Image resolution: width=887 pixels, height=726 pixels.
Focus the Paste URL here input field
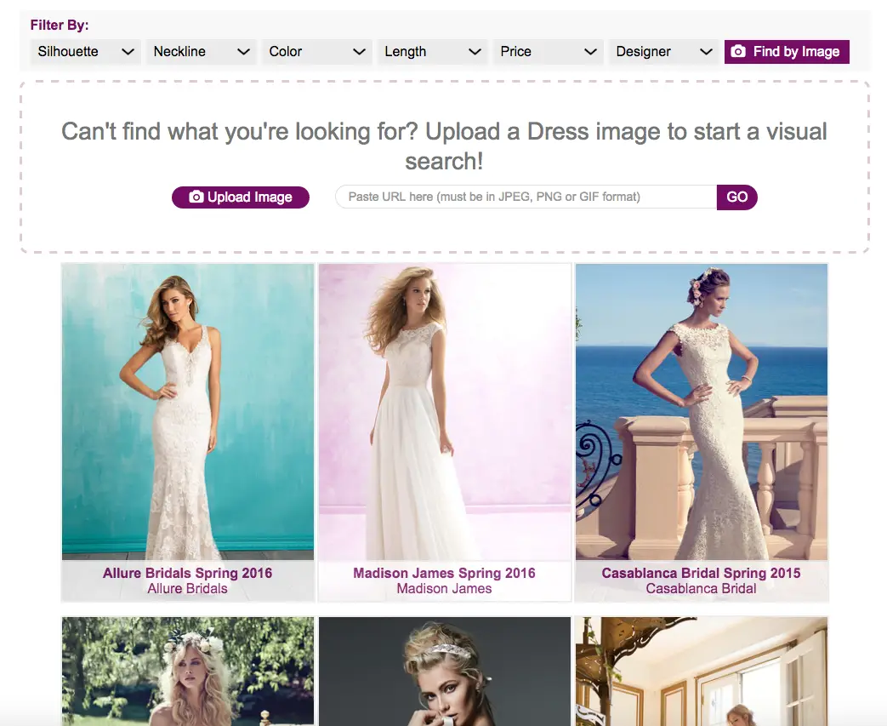526,197
